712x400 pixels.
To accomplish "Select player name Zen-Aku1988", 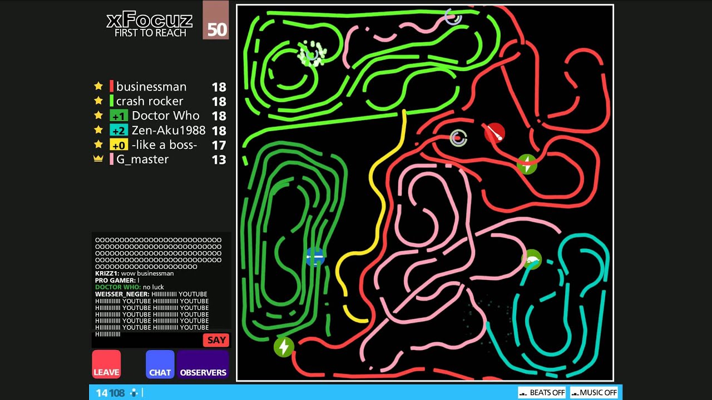I will pyautogui.click(x=169, y=130).
